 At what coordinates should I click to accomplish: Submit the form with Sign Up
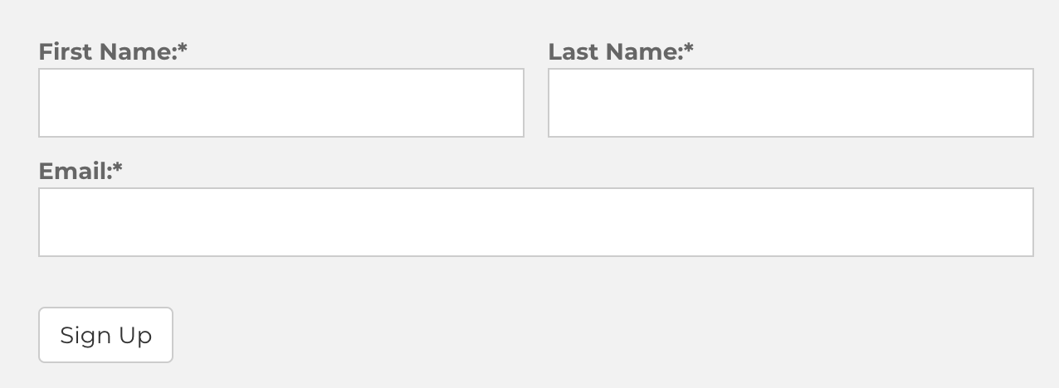pos(105,335)
